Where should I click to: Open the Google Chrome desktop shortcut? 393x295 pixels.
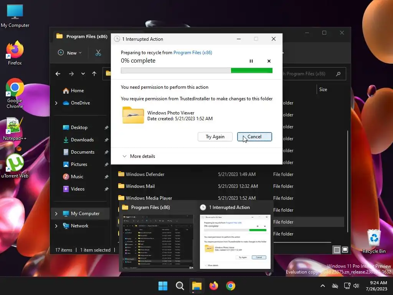pyautogui.click(x=15, y=93)
